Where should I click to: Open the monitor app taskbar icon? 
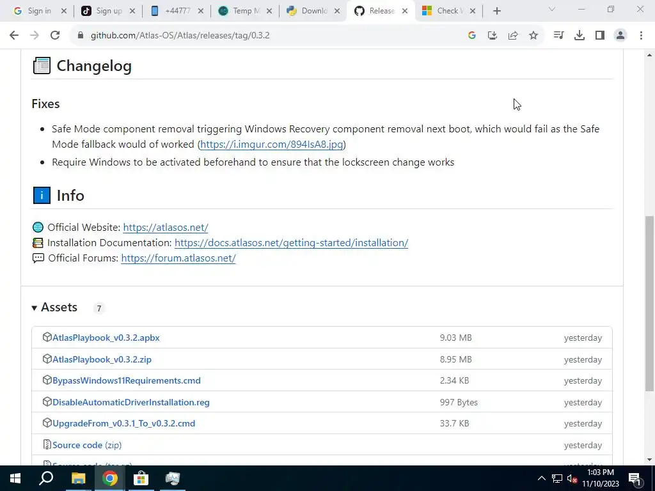pyautogui.click(x=173, y=478)
